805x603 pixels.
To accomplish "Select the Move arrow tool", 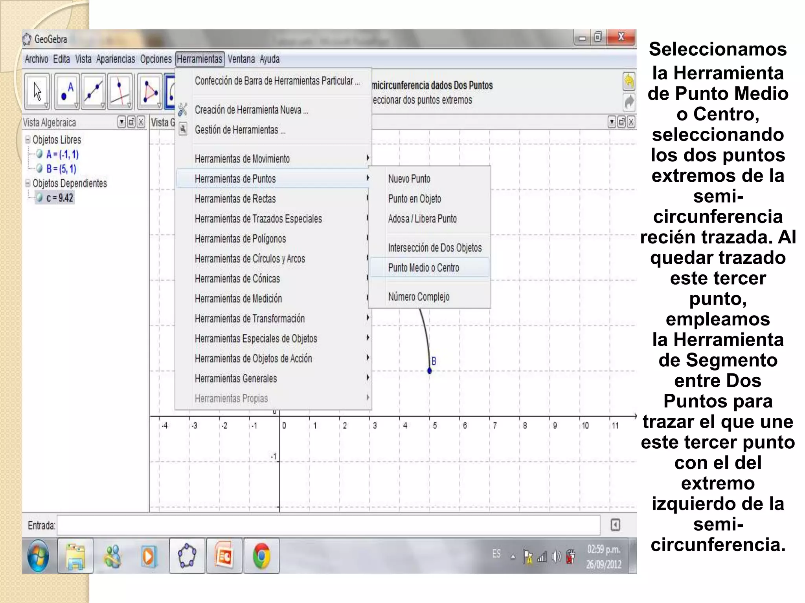I will [x=37, y=91].
